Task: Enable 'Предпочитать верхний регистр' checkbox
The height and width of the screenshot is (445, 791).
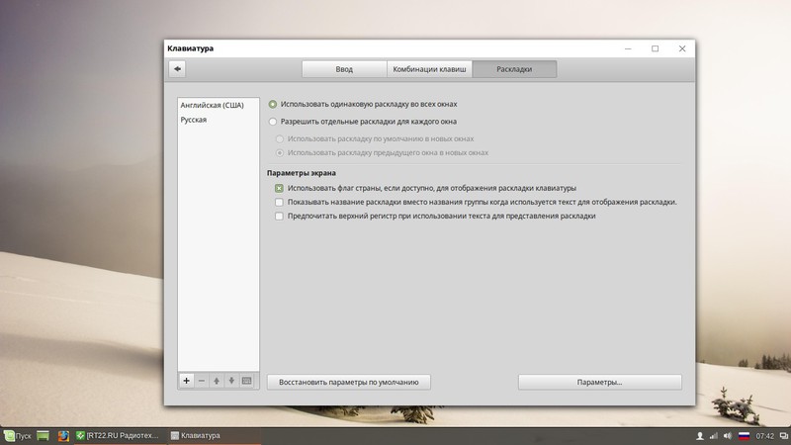Action: 279,216
